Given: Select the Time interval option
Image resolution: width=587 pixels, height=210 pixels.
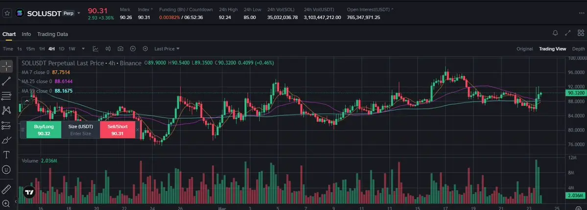Looking at the screenshot, I should click(x=8, y=48).
